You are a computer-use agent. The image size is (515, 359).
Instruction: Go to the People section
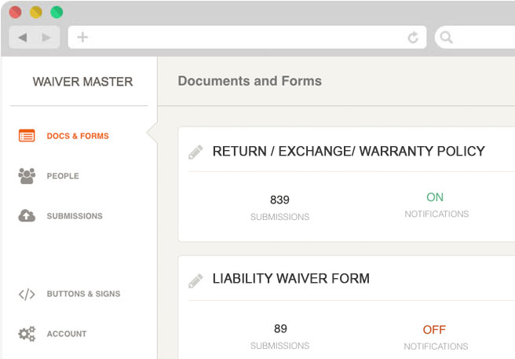coord(63,176)
